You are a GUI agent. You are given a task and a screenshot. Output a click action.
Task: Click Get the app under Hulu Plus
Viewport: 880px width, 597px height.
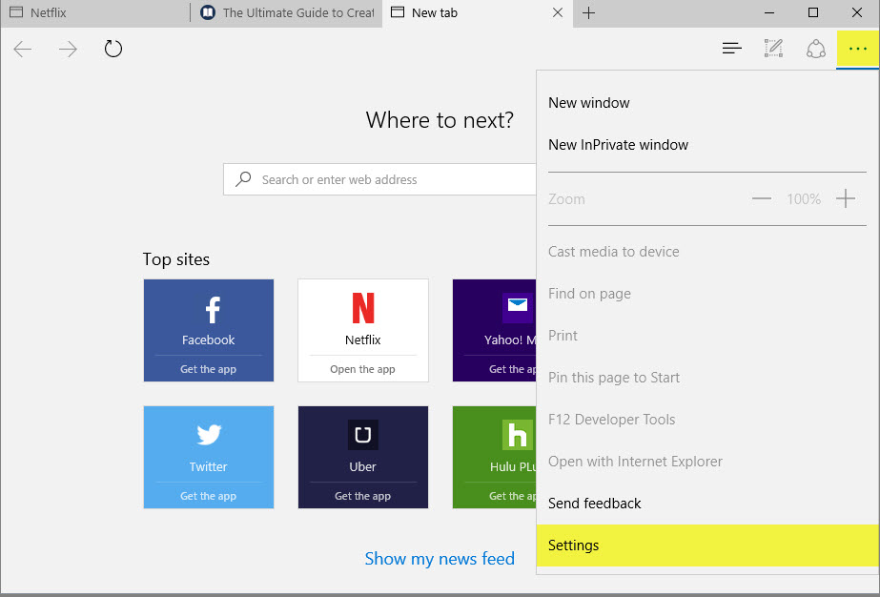pyautogui.click(x=512, y=496)
